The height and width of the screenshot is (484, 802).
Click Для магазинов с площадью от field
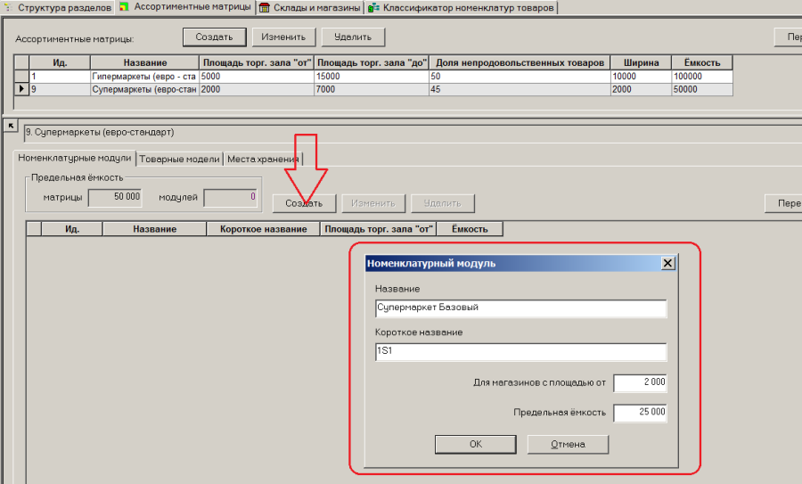point(640,382)
